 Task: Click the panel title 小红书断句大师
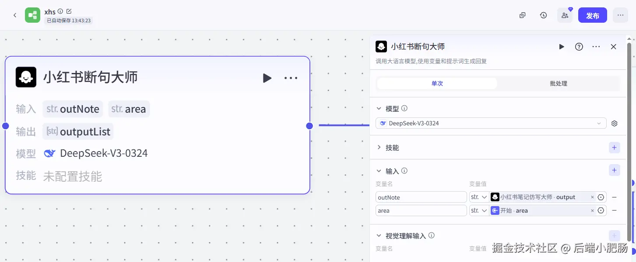pos(418,47)
